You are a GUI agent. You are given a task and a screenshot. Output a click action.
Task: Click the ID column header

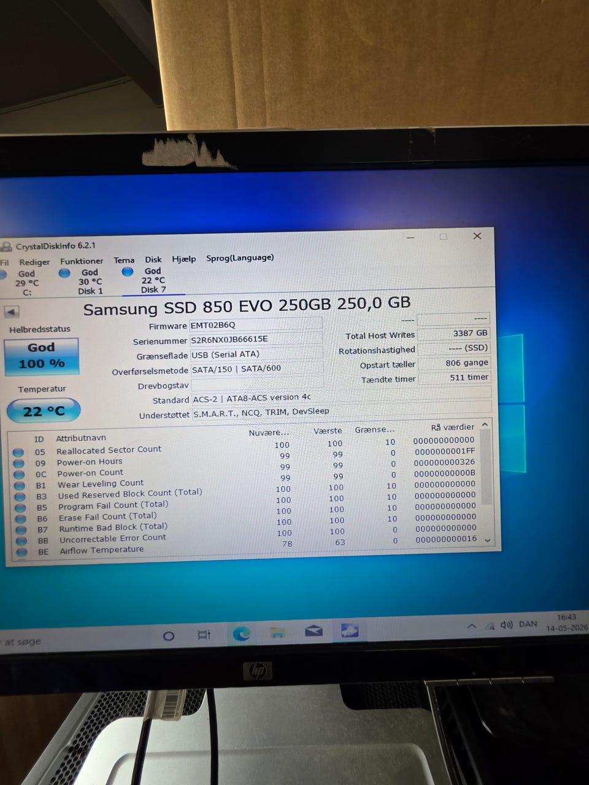[39, 439]
